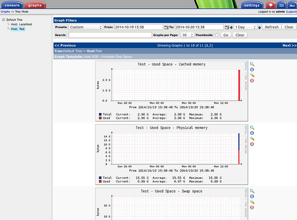Image resolution: width=297 pixels, height=220 pixels.
Task: Select the red tree view mode icon tab
Action: tap(271, 5)
